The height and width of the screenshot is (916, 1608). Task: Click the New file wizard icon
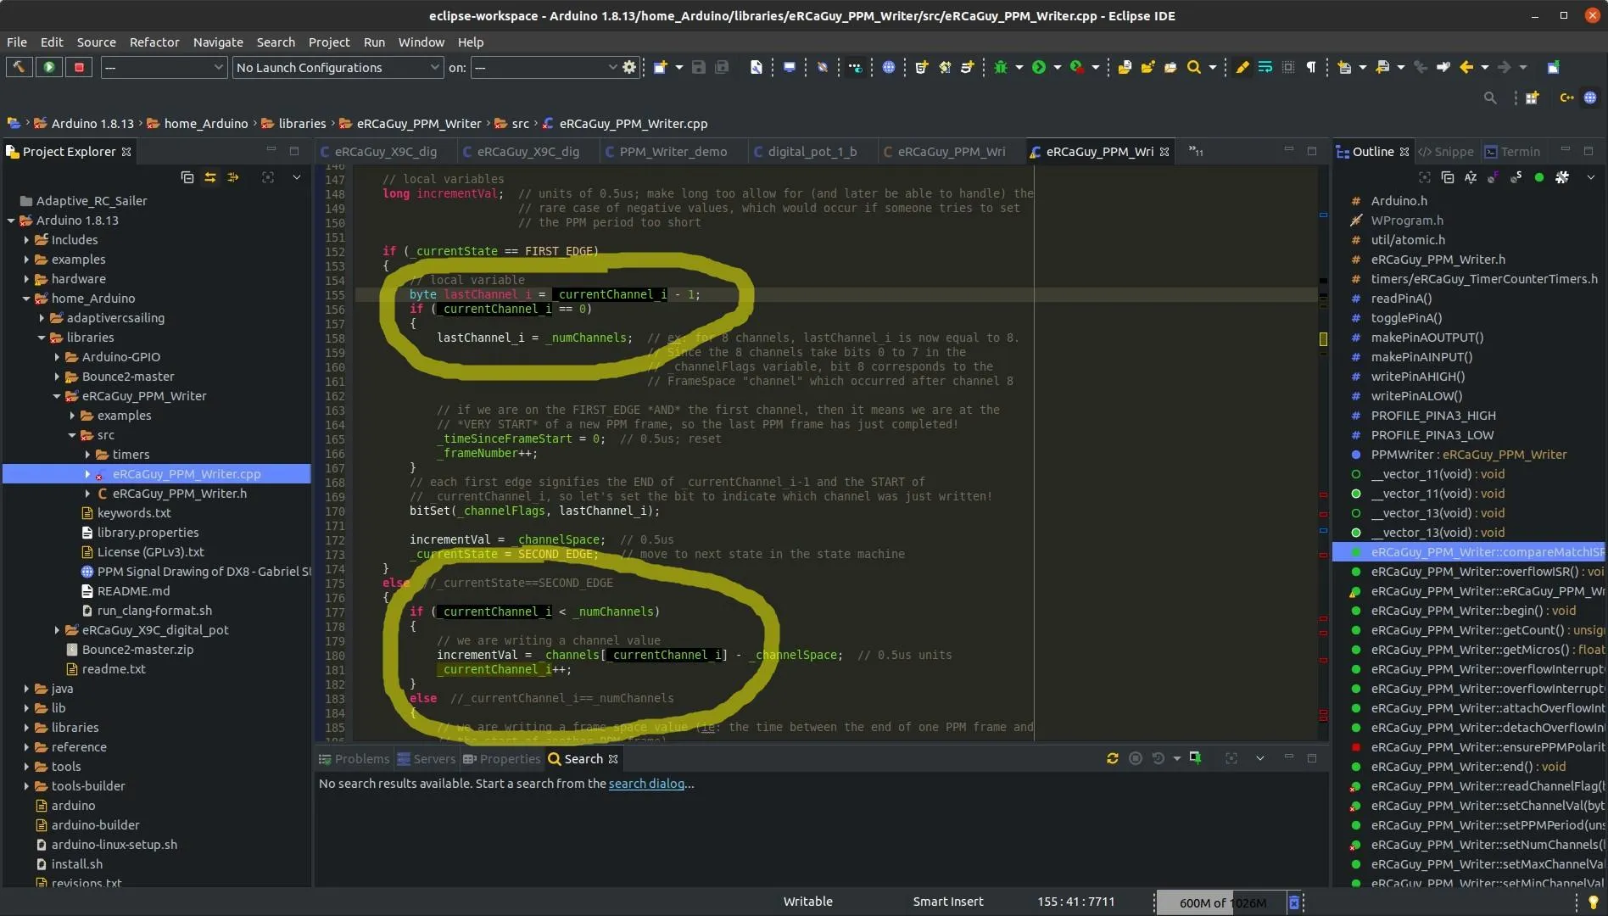[660, 67]
